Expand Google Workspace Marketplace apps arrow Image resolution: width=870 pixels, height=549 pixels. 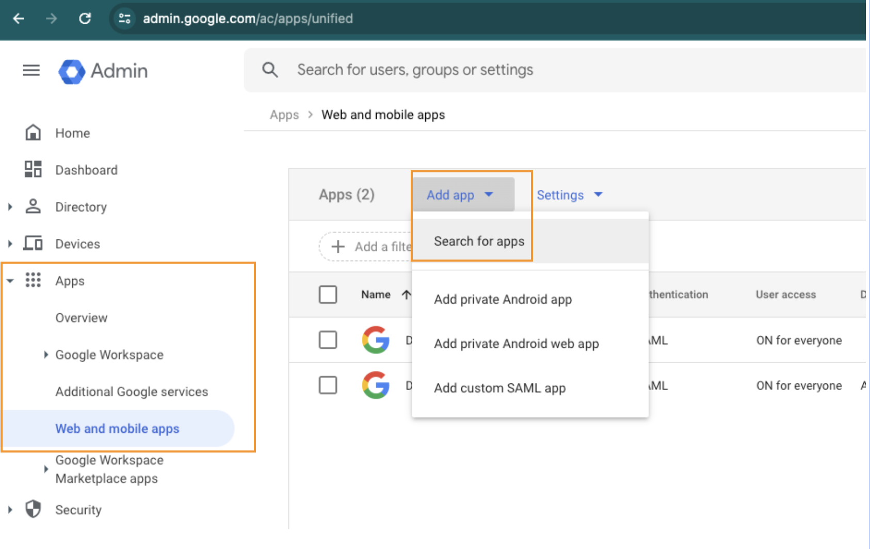coord(46,469)
